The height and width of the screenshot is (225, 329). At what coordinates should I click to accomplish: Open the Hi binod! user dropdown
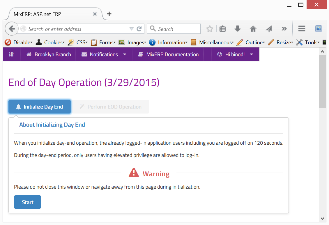235,54
